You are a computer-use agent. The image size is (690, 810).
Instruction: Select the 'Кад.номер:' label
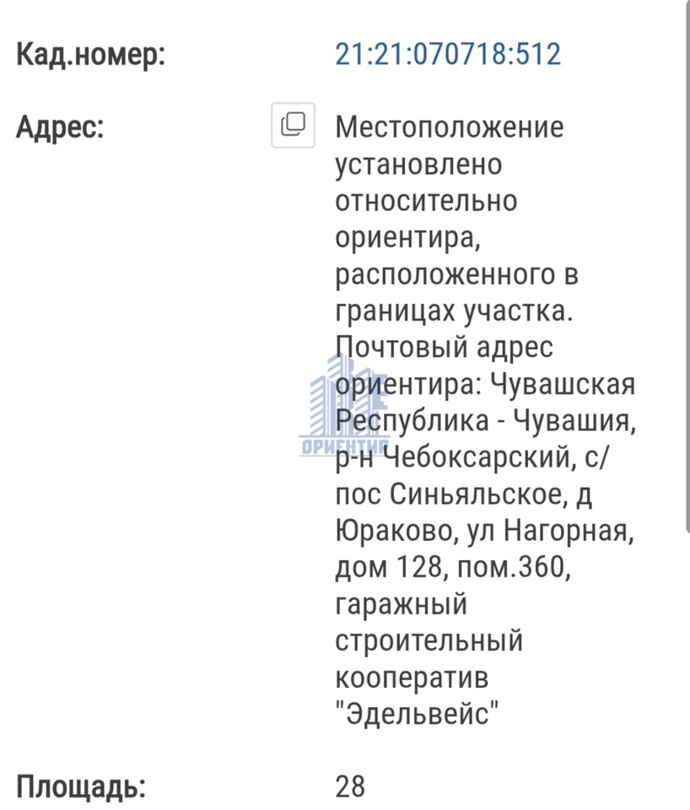(x=91, y=54)
